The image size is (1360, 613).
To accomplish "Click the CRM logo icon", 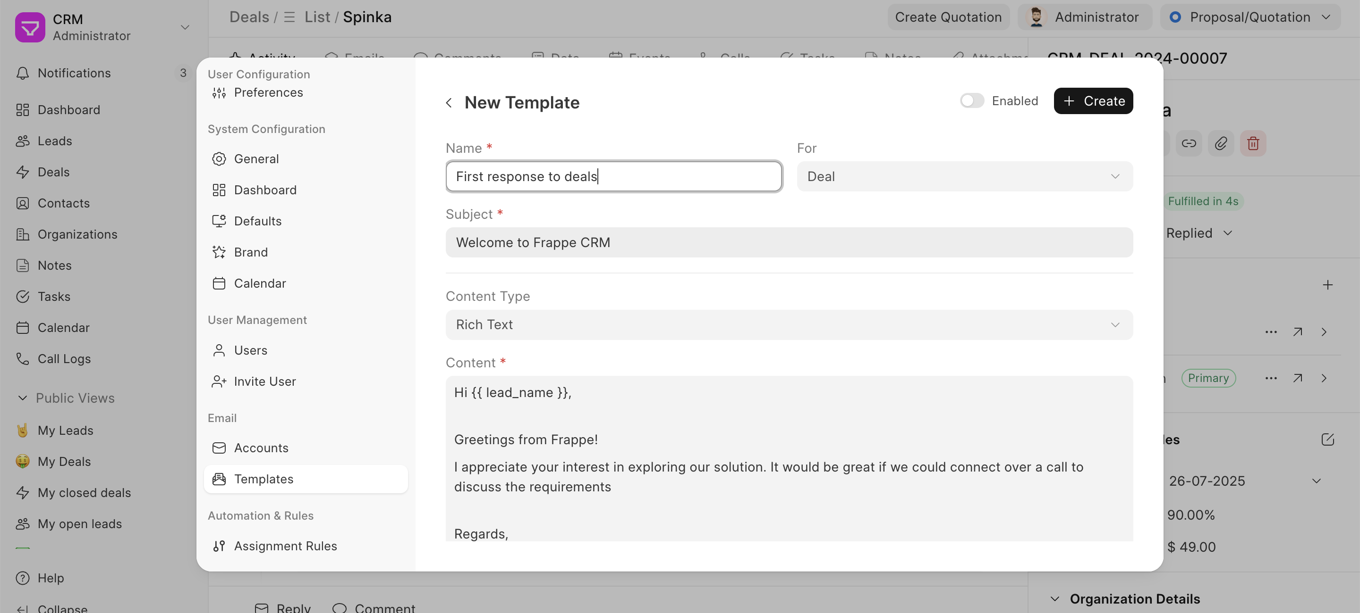I will click(x=30, y=27).
